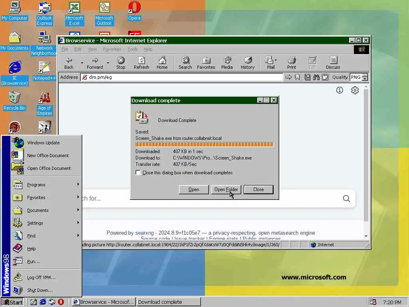Click the Stop toolbar icon

click(121, 63)
